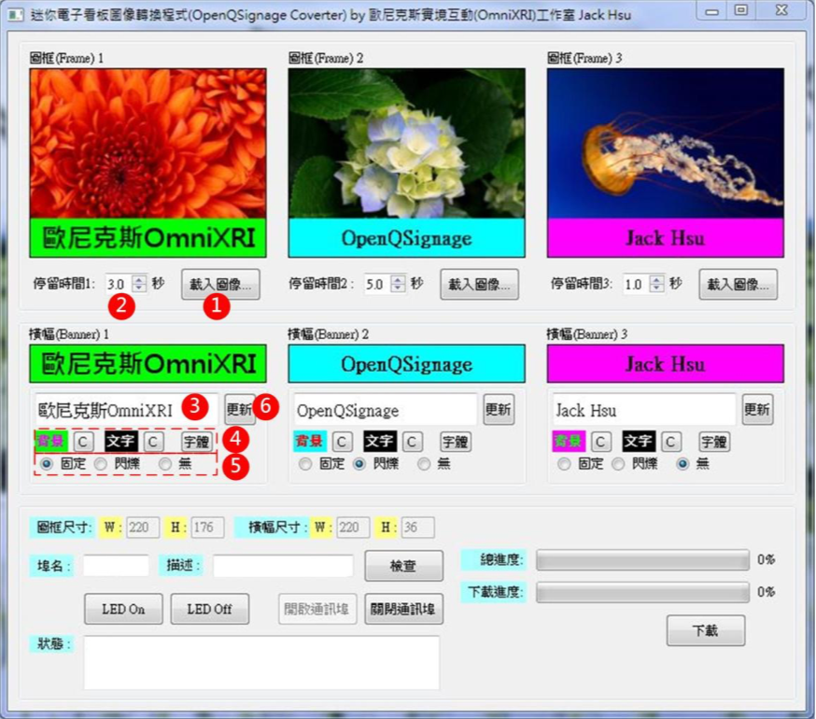Load image for Frame 3

tap(738, 284)
